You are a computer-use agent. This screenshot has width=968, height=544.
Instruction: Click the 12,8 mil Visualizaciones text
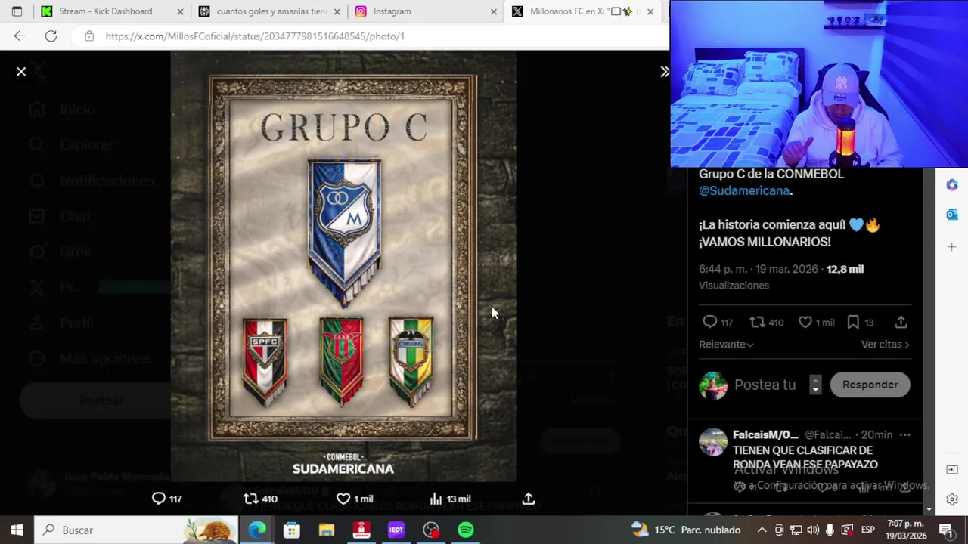[781, 277]
